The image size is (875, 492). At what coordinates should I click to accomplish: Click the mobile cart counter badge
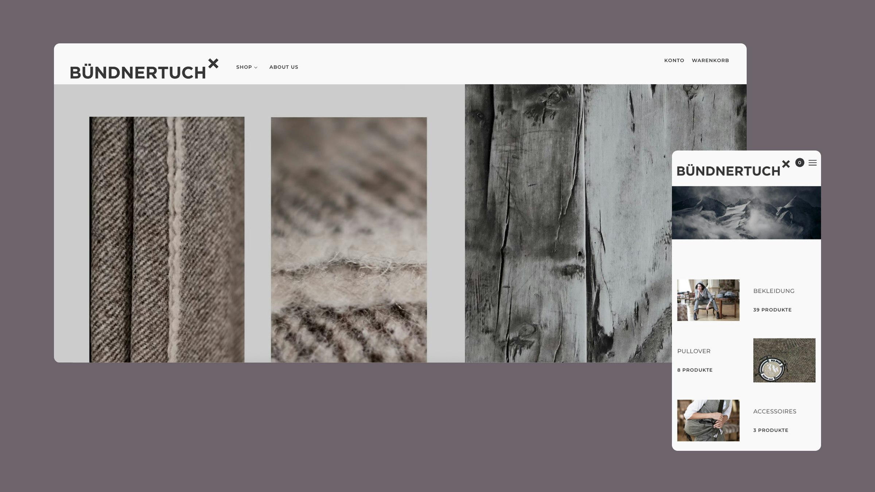tap(800, 163)
